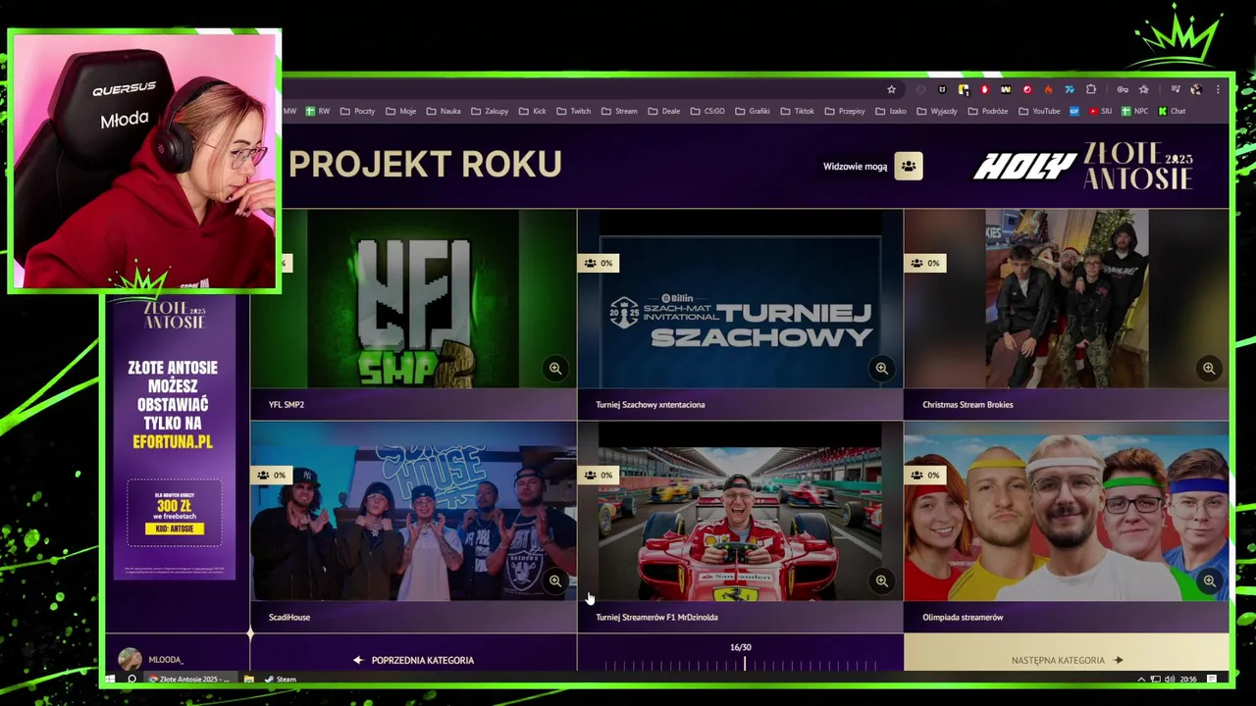Image resolution: width=1256 pixels, height=706 pixels.
Task: Click the 0% badge on Turniej Streamerów F1
Action: 598,475
